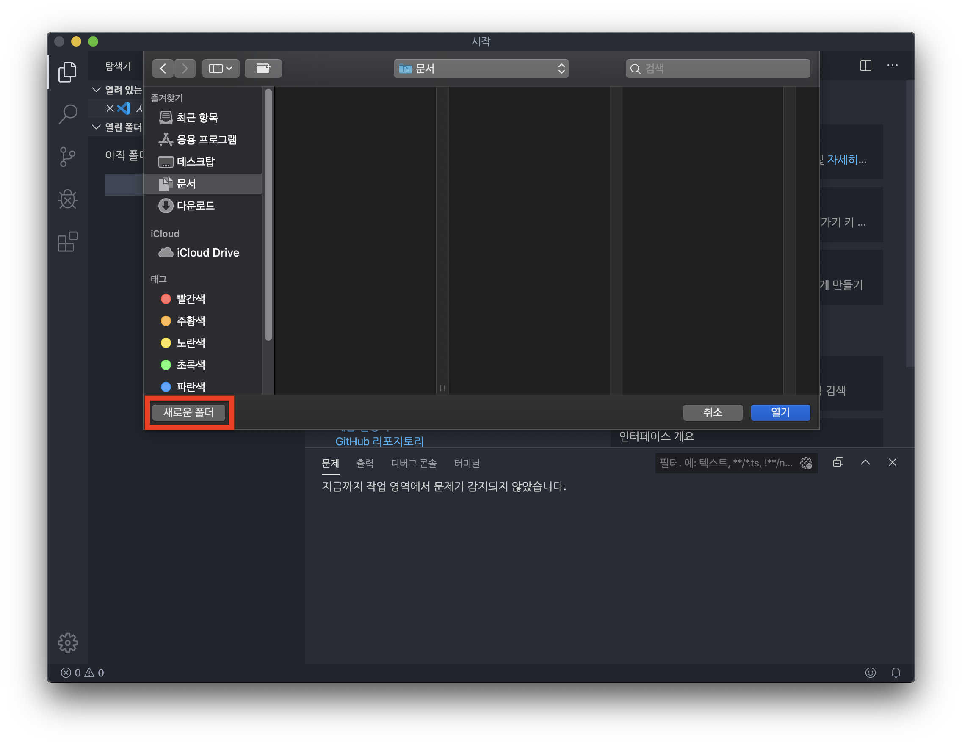Switch to the 디버그 콘솔 tab
Screen dimensions: 962x745
(x=413, y=463)
